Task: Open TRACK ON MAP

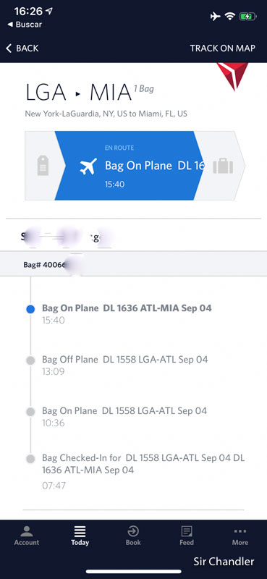Action: [x=222, y=48]
